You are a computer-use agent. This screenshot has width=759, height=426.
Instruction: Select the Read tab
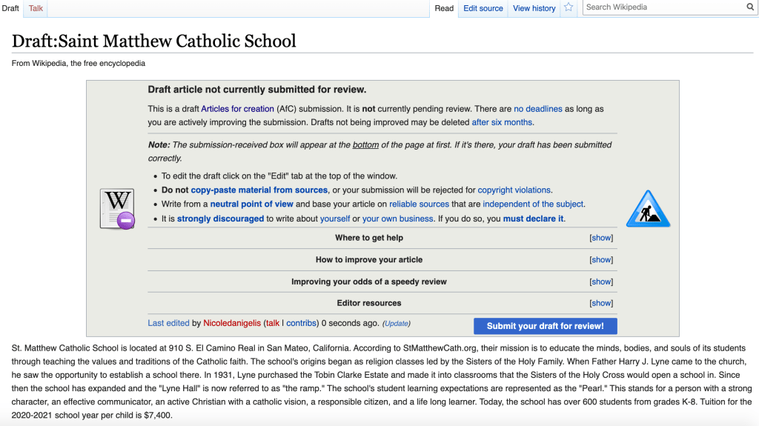point(444,8)
